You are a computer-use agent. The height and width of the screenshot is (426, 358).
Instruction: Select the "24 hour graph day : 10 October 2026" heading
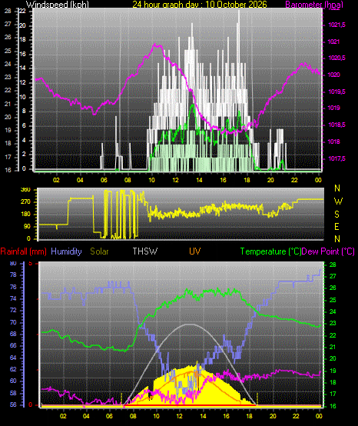pos(200,5)
